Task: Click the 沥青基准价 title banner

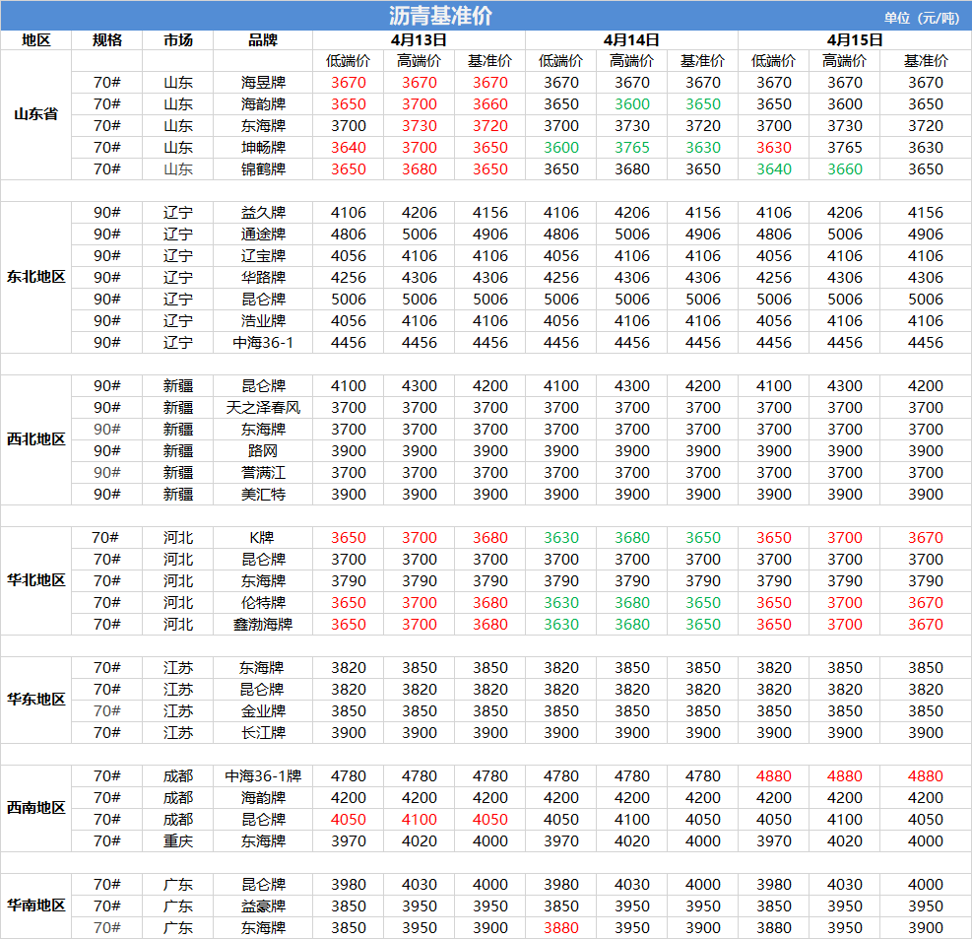Action: (440, 16)
